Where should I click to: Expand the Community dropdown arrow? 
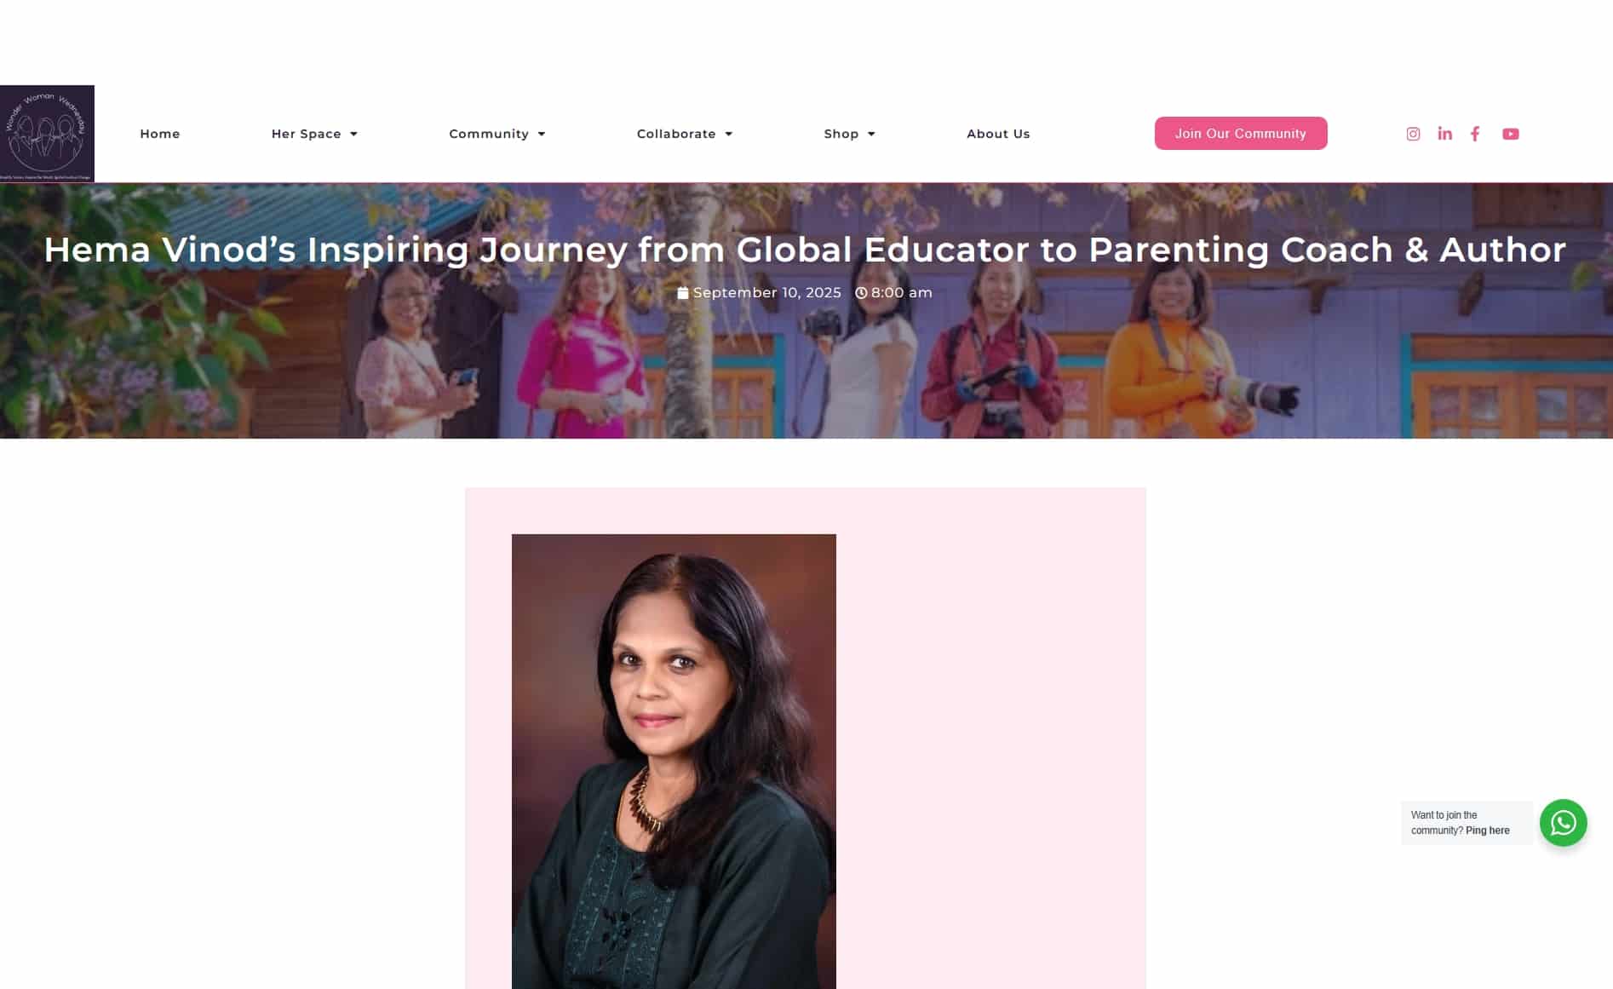tap(542, 134)
